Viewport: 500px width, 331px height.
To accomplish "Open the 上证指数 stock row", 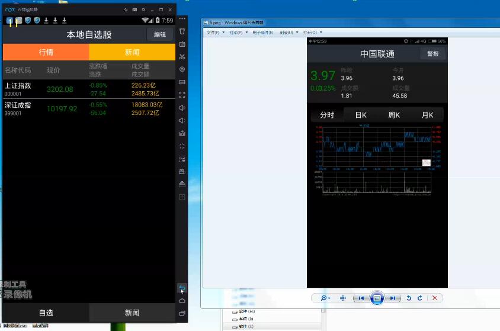I will click(x=89, y=89).
